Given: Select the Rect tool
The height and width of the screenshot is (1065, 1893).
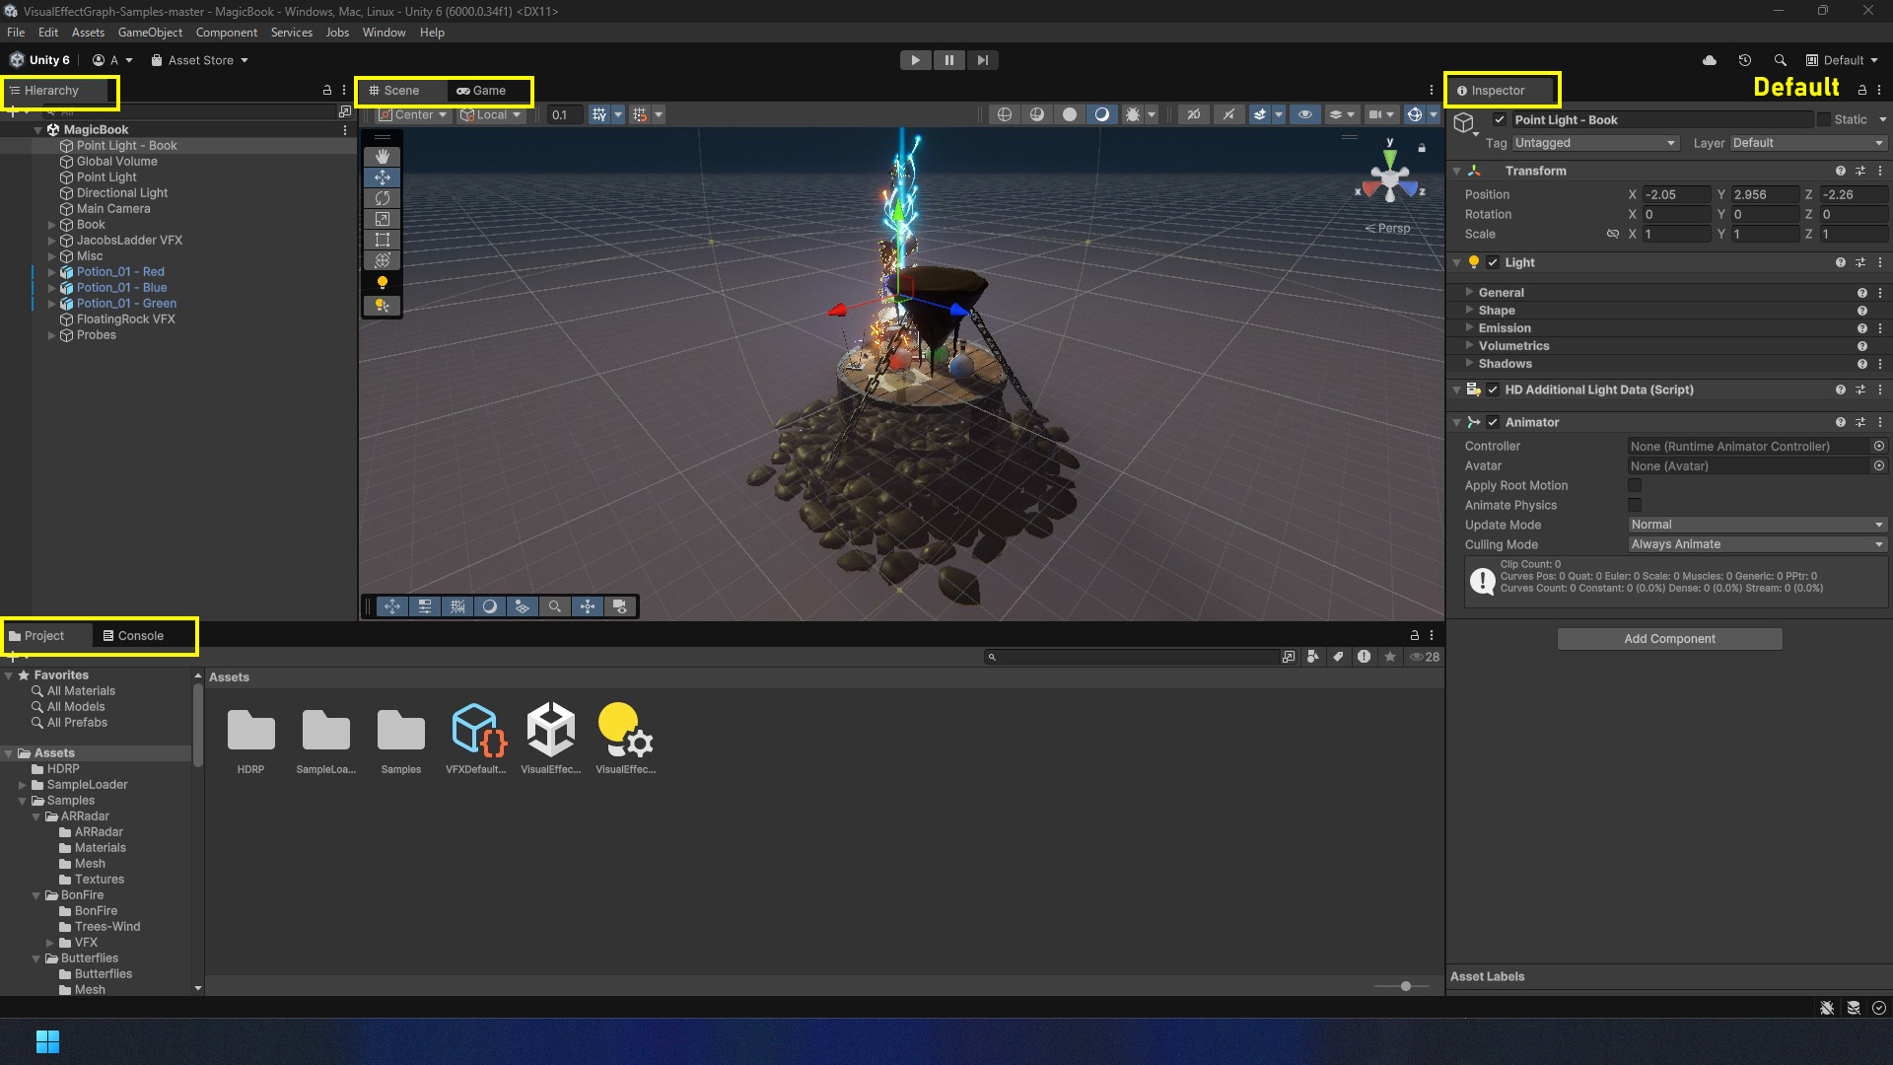Looking at the screenshot, I should point(383,240).
